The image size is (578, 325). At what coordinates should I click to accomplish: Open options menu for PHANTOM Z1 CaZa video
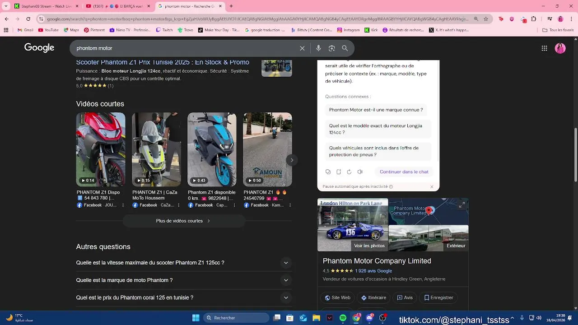tap(178, 205)
